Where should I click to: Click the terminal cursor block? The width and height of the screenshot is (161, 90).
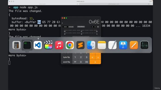click(x=9, y=63)
